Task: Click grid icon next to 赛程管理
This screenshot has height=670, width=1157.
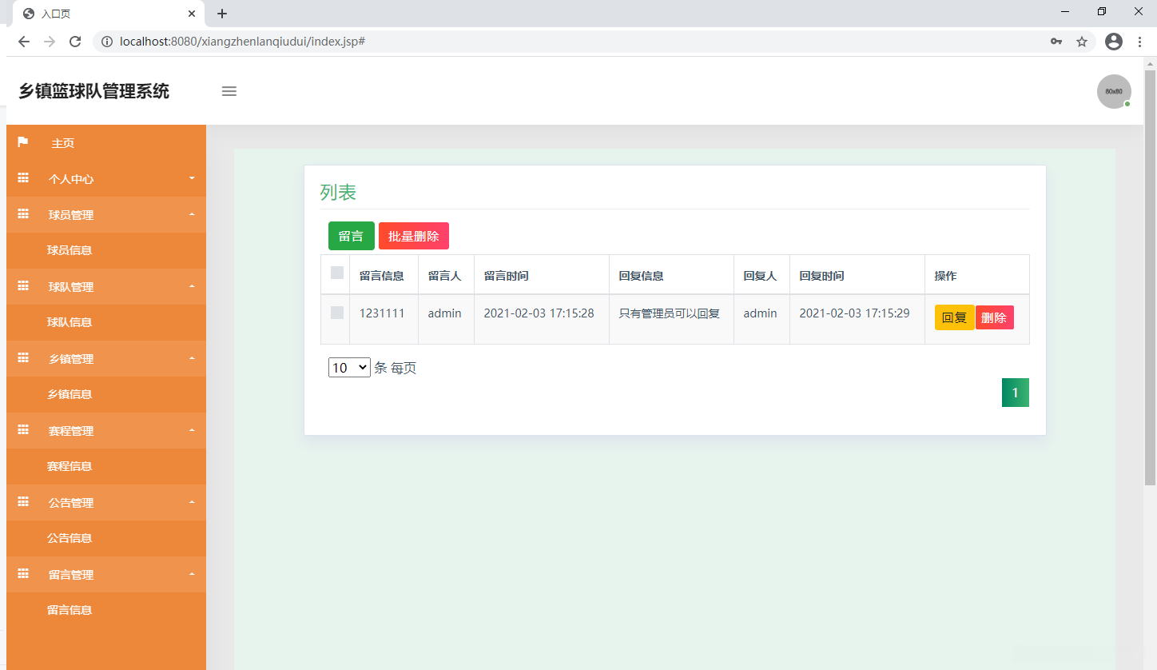Action: coord(23,430)
